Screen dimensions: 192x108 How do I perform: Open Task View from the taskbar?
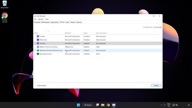(x=97, y=105)
